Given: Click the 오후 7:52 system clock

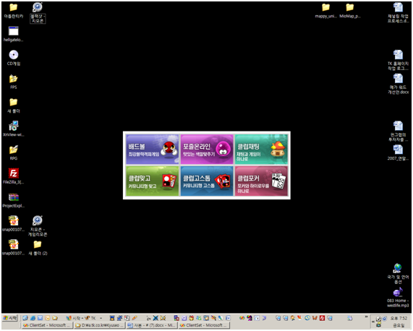Looking at the screenshot, I should pyautogui.click(x=399, y=318).
